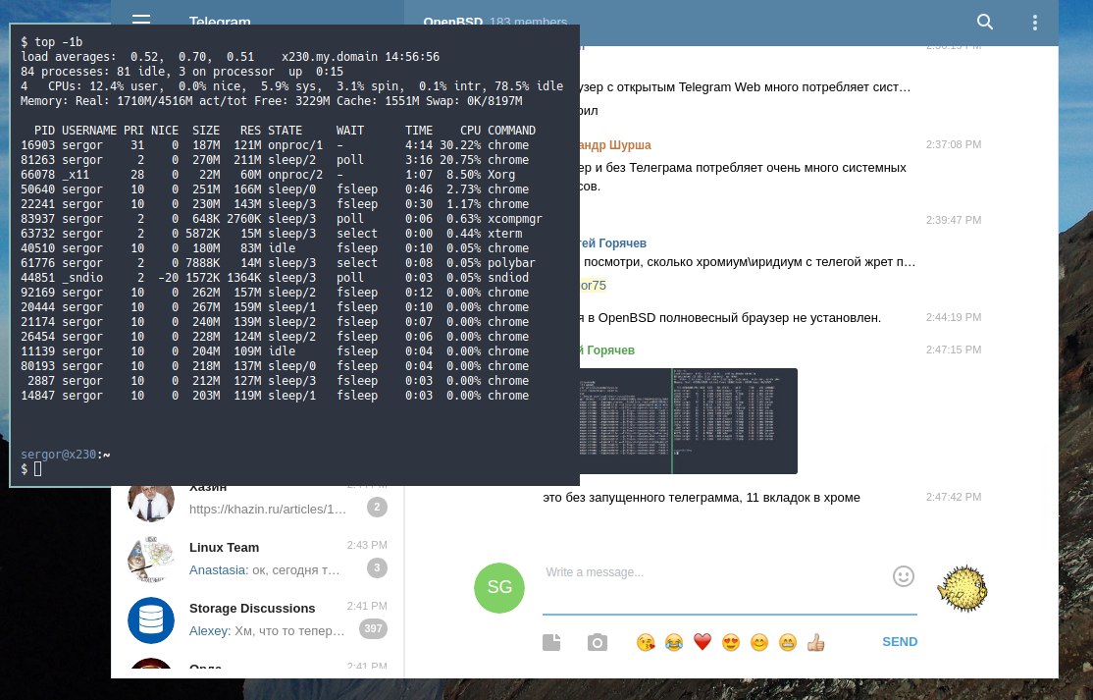This screenshot has height=700, width=1093.
Task: Click the xterm process row in terminal
Action: click(271, 234)
